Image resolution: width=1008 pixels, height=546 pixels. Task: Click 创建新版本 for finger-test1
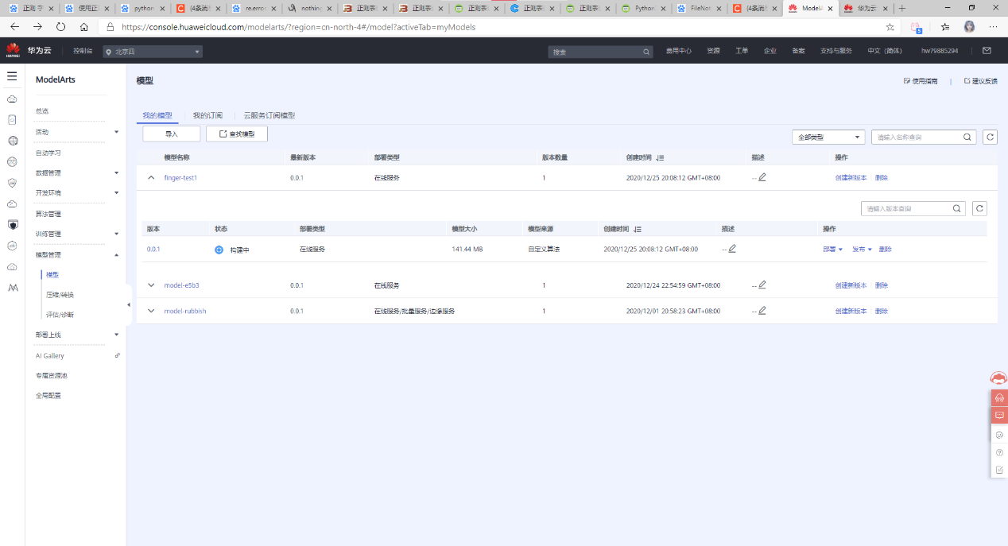coord(851,177)
